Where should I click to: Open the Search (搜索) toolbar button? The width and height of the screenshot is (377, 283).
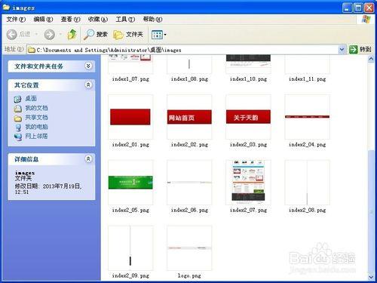pos(96,35)
